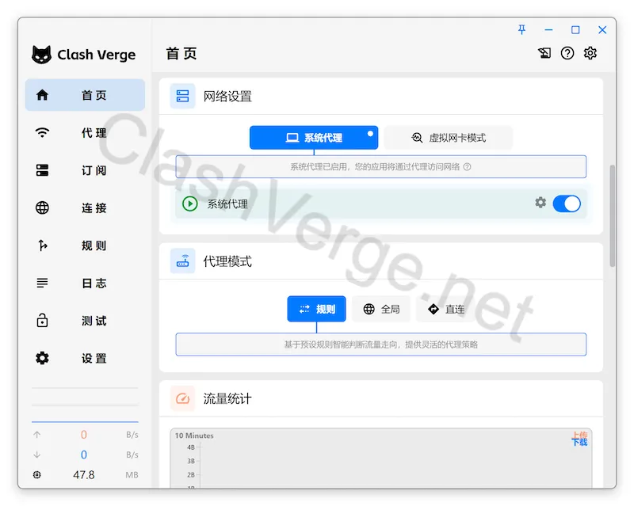Click the 首 页 page title
The width and height of the screenshot is (634, 506).
pyautogui.click(x=181, y=53)
